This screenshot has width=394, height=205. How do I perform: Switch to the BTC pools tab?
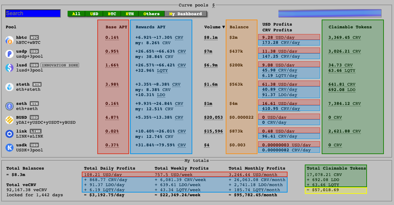click(x=112, y=14)
